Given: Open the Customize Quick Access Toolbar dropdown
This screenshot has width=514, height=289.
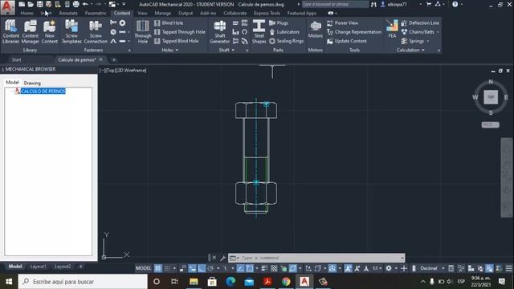Looking at the screenshot, I should point(124,4).
